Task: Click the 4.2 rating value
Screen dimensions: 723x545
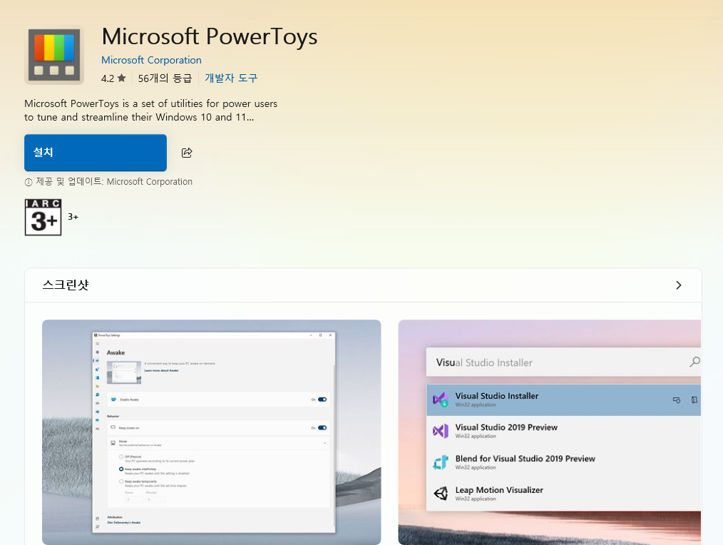Action: (108, 78)
